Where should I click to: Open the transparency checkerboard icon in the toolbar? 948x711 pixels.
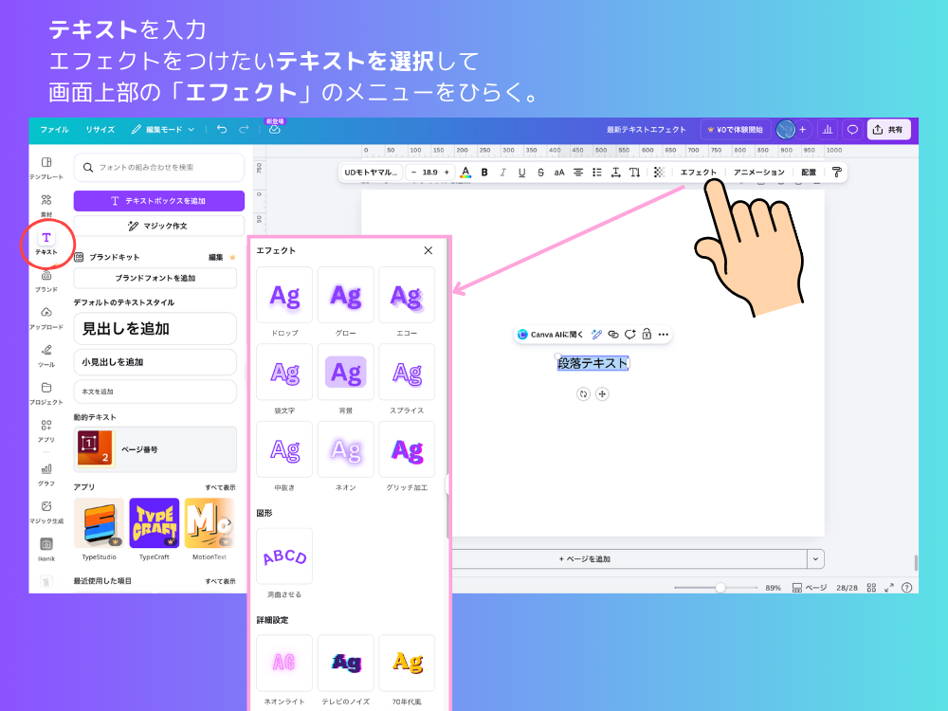(659, 172)
